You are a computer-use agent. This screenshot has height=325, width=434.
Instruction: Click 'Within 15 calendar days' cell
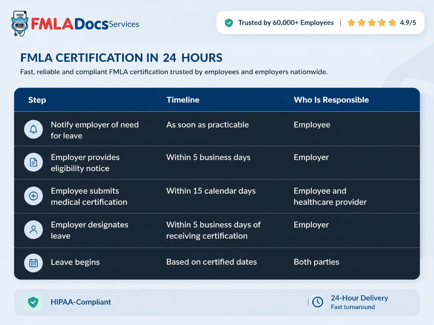click(x=211, y=191)
